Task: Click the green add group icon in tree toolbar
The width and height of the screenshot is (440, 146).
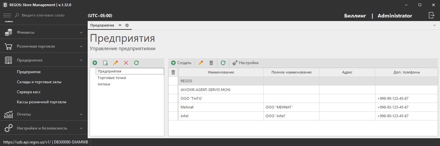Action: point(95,63)
